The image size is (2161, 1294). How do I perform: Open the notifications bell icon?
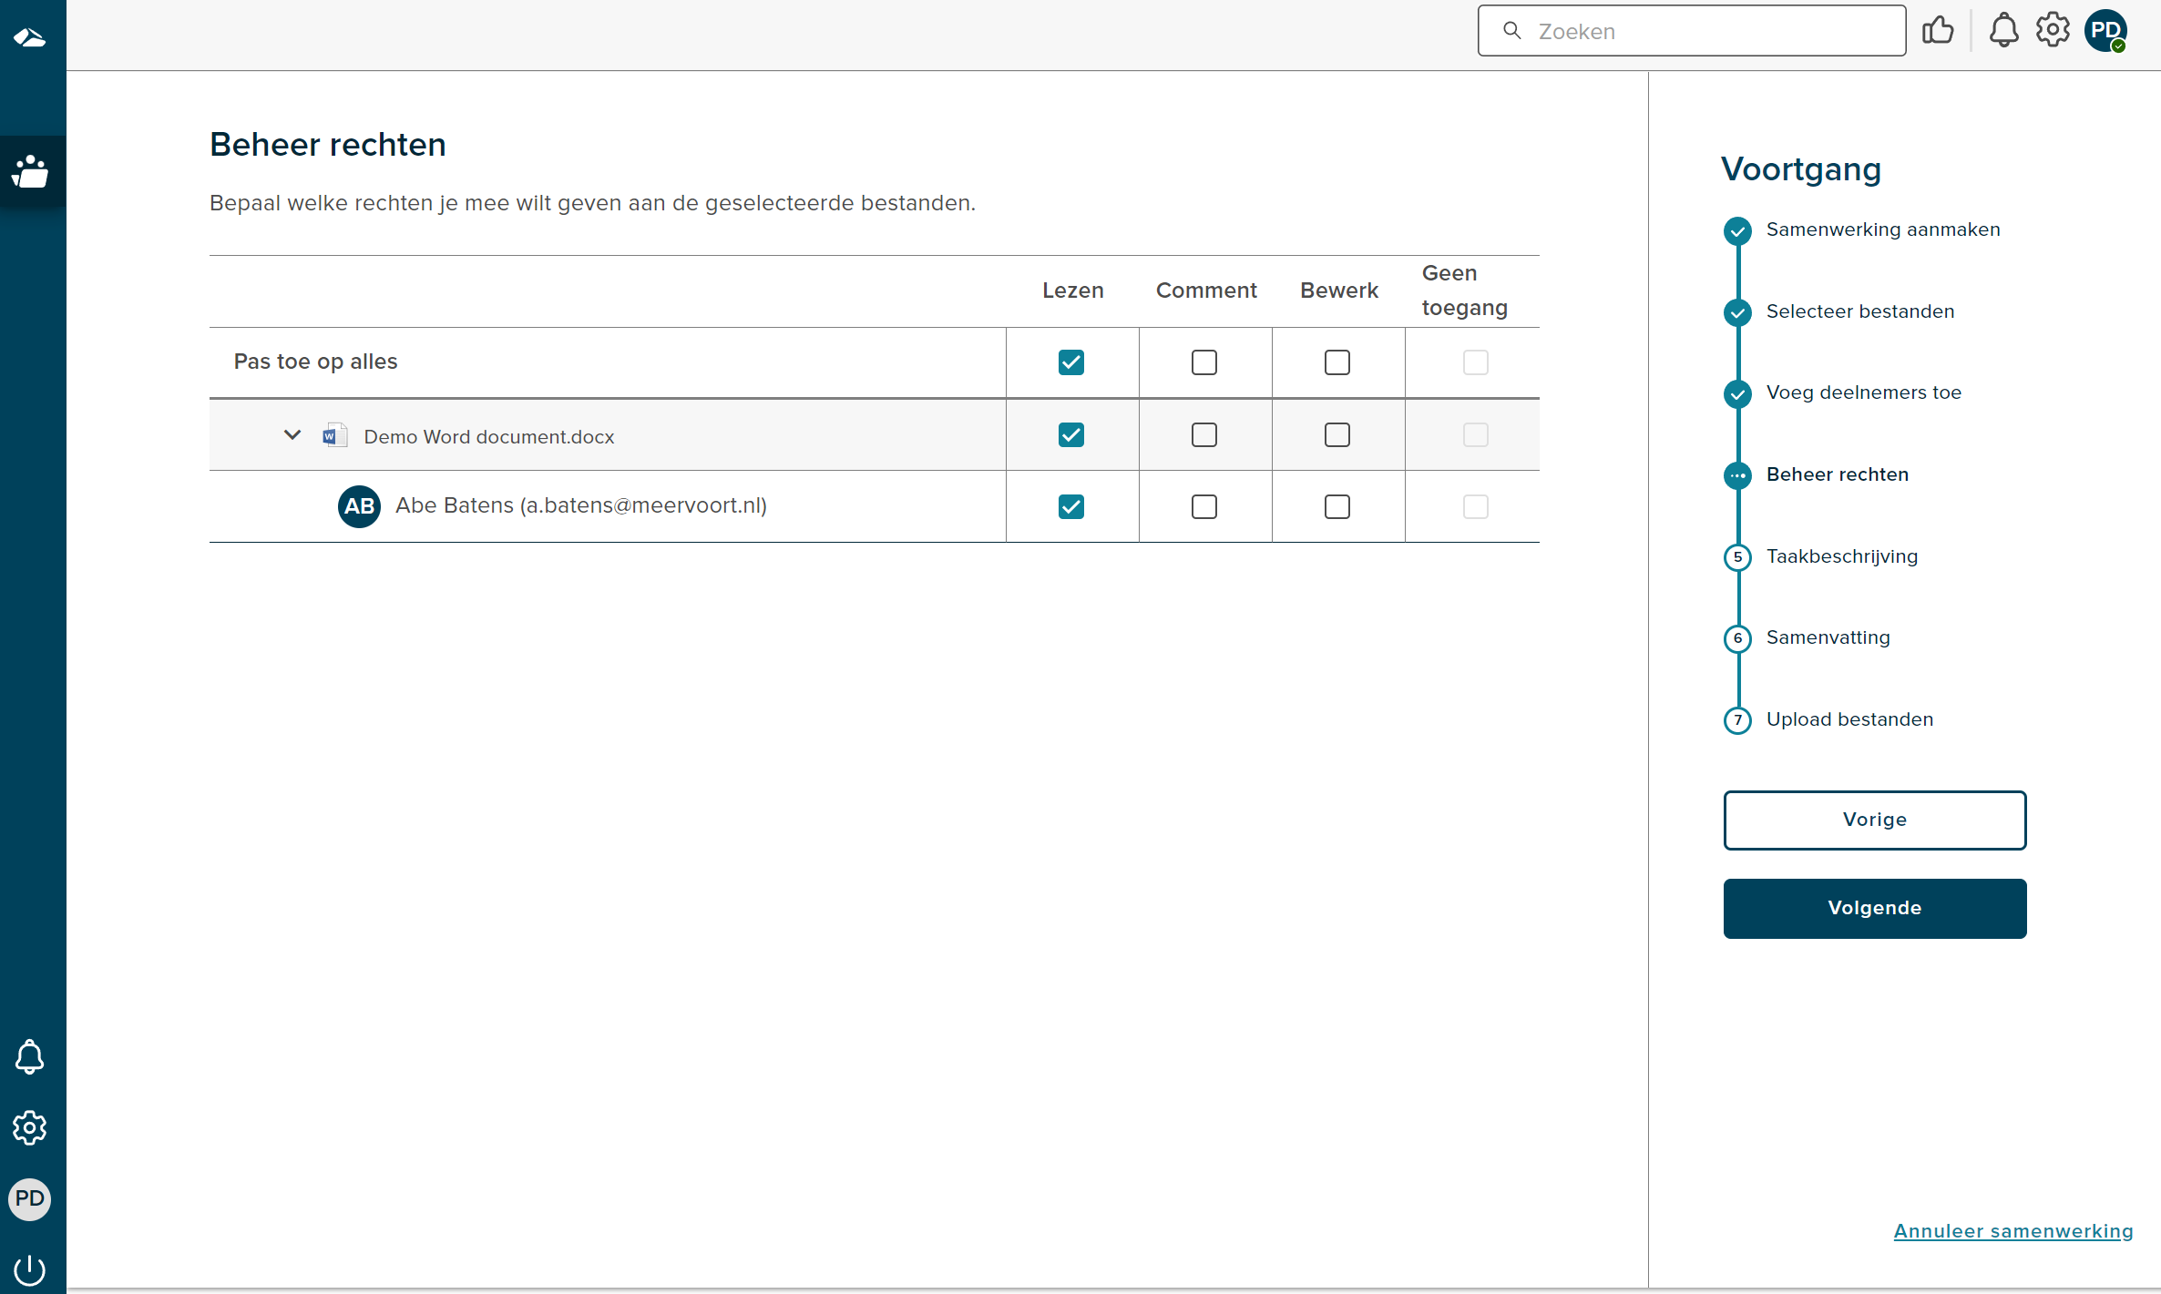tap(2002, 33)
